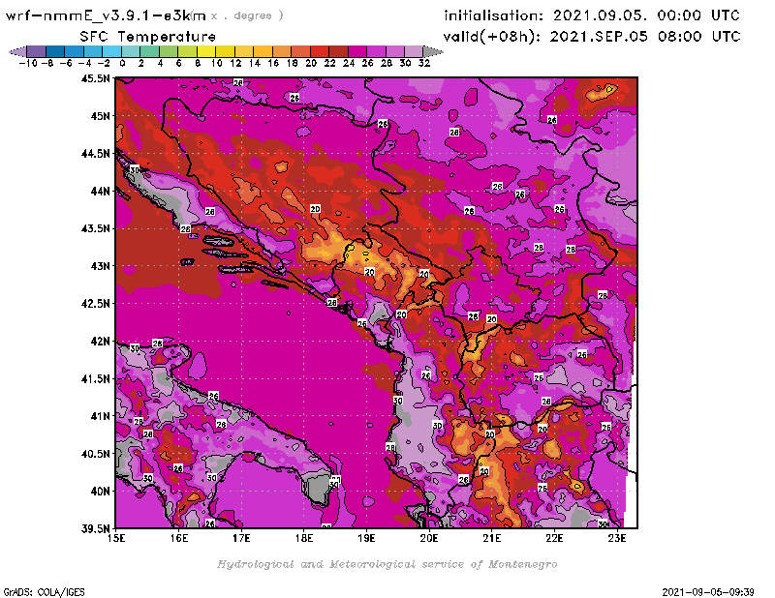Click the model name 'wrf-nmmE_v3.9.1-e3km'
This screenshot has width=775, height=598.
click(x=106, y=15)
